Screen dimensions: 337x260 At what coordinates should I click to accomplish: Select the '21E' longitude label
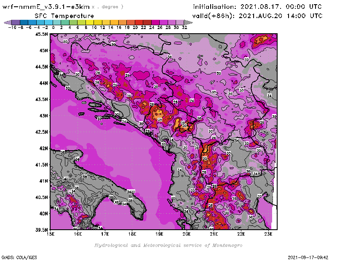tap(214, 234)
